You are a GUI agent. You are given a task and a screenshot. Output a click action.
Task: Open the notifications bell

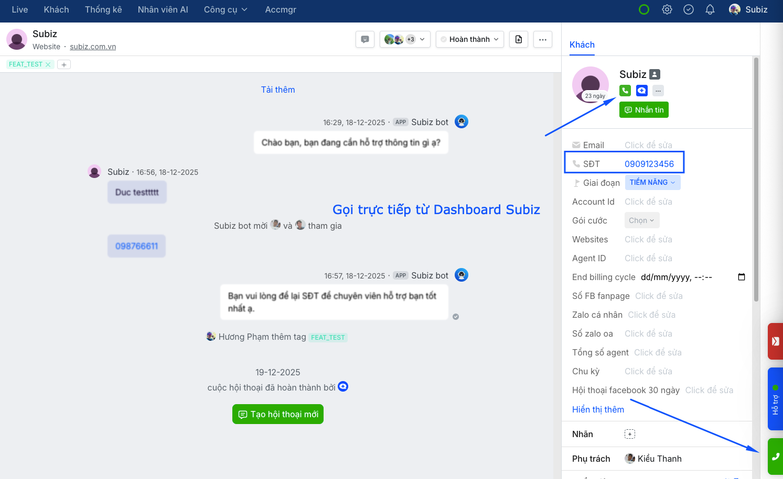point(710,9)
